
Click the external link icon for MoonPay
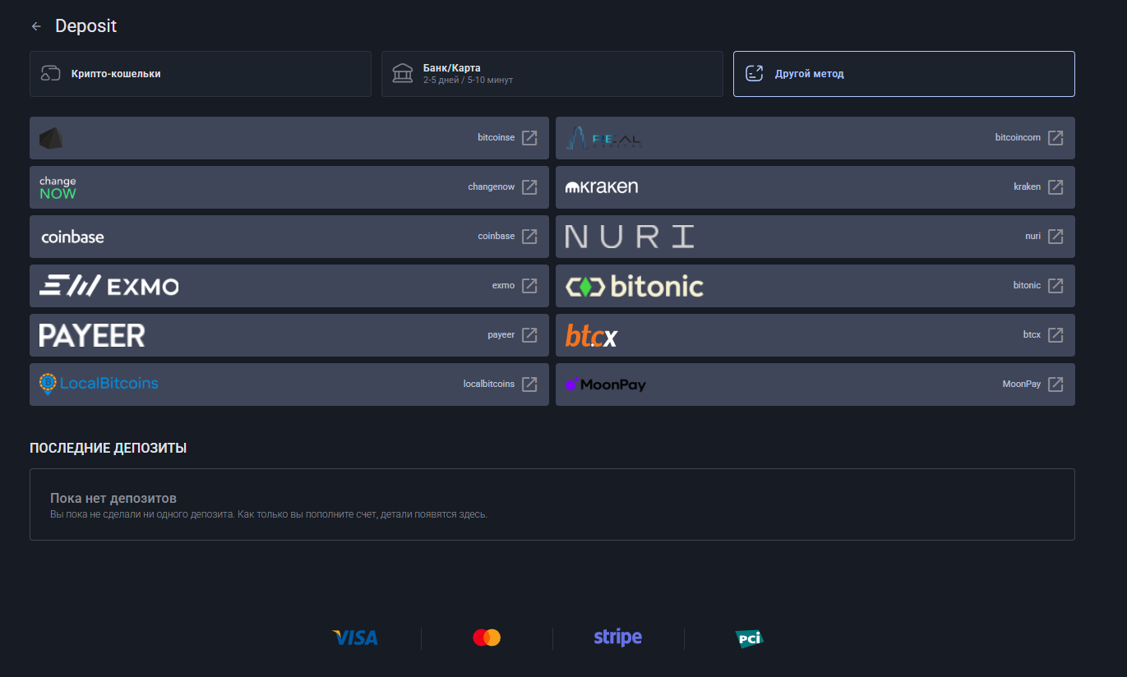point(1055,385)
